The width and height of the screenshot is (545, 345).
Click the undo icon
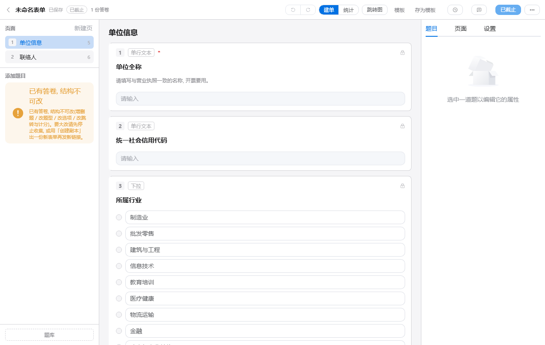click(x=293, y=10)
